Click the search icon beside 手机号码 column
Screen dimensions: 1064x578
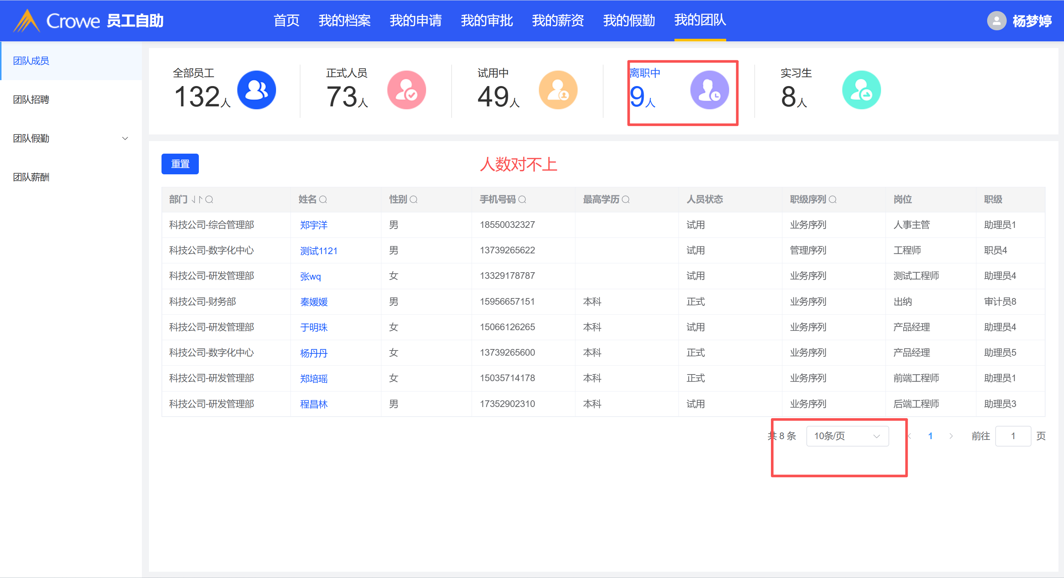pyautogui.click(x=522, y=200)
